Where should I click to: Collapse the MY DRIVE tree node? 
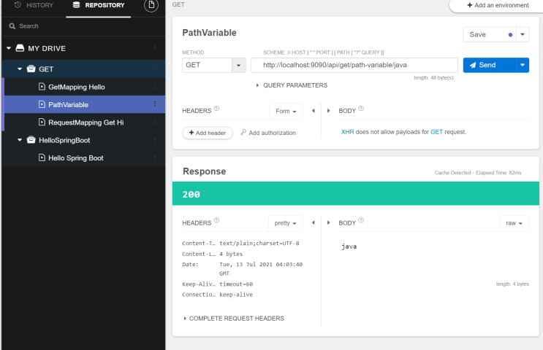(x=9, y=48)
